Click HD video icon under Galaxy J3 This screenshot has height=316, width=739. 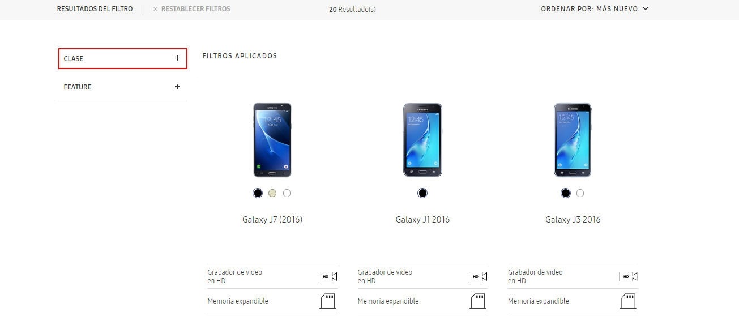point(628,276)
